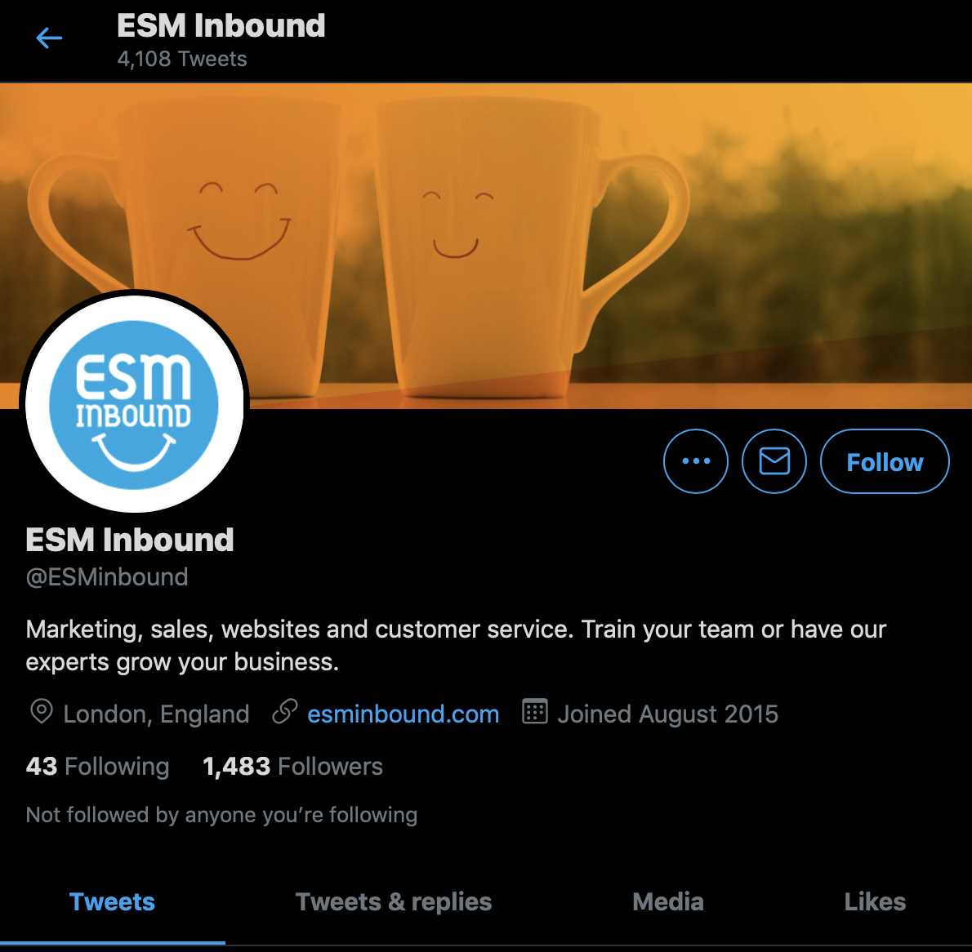Screen dimensions: 972x952
Task: Open the 1,483 Followers list
Action: coord(292,766)
